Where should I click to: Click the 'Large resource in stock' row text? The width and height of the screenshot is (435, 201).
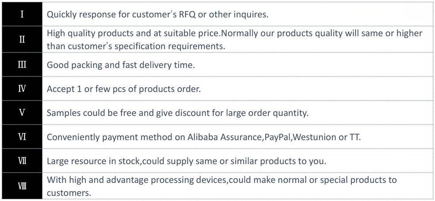coord(186,161)
